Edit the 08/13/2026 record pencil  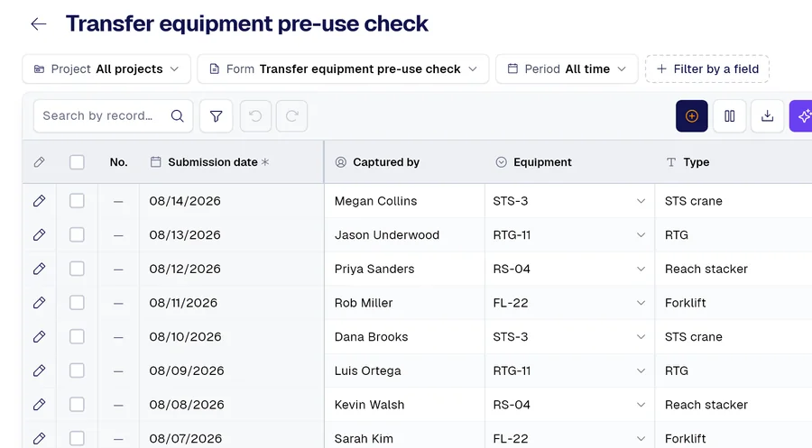point(40,235)
